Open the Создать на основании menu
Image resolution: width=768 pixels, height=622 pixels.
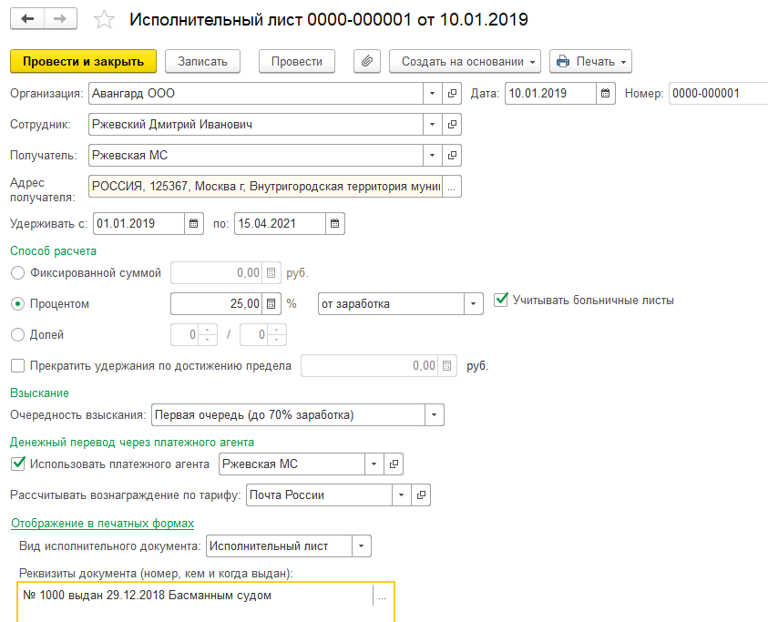click(x=465, y=61)
